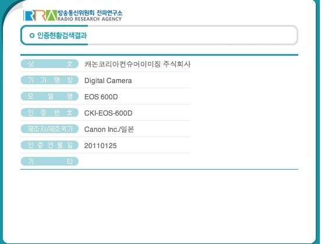Screen dimensions: 321x244
Task: Select the Digital Camera value
Action: [x=108, y=81]
